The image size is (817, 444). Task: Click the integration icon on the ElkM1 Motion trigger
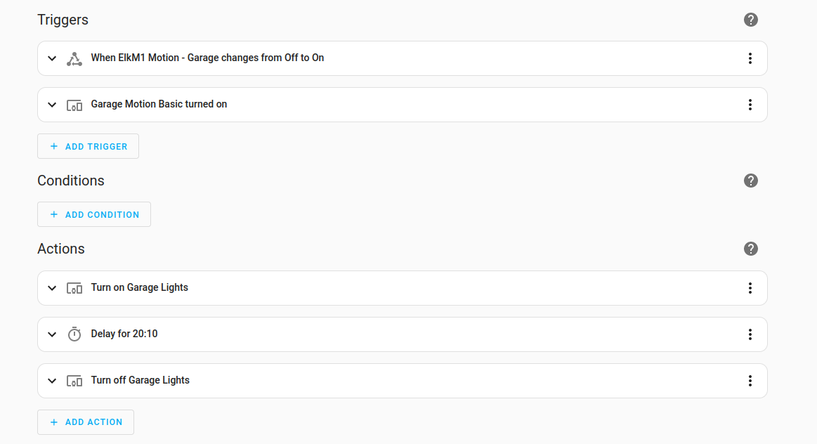74,58
